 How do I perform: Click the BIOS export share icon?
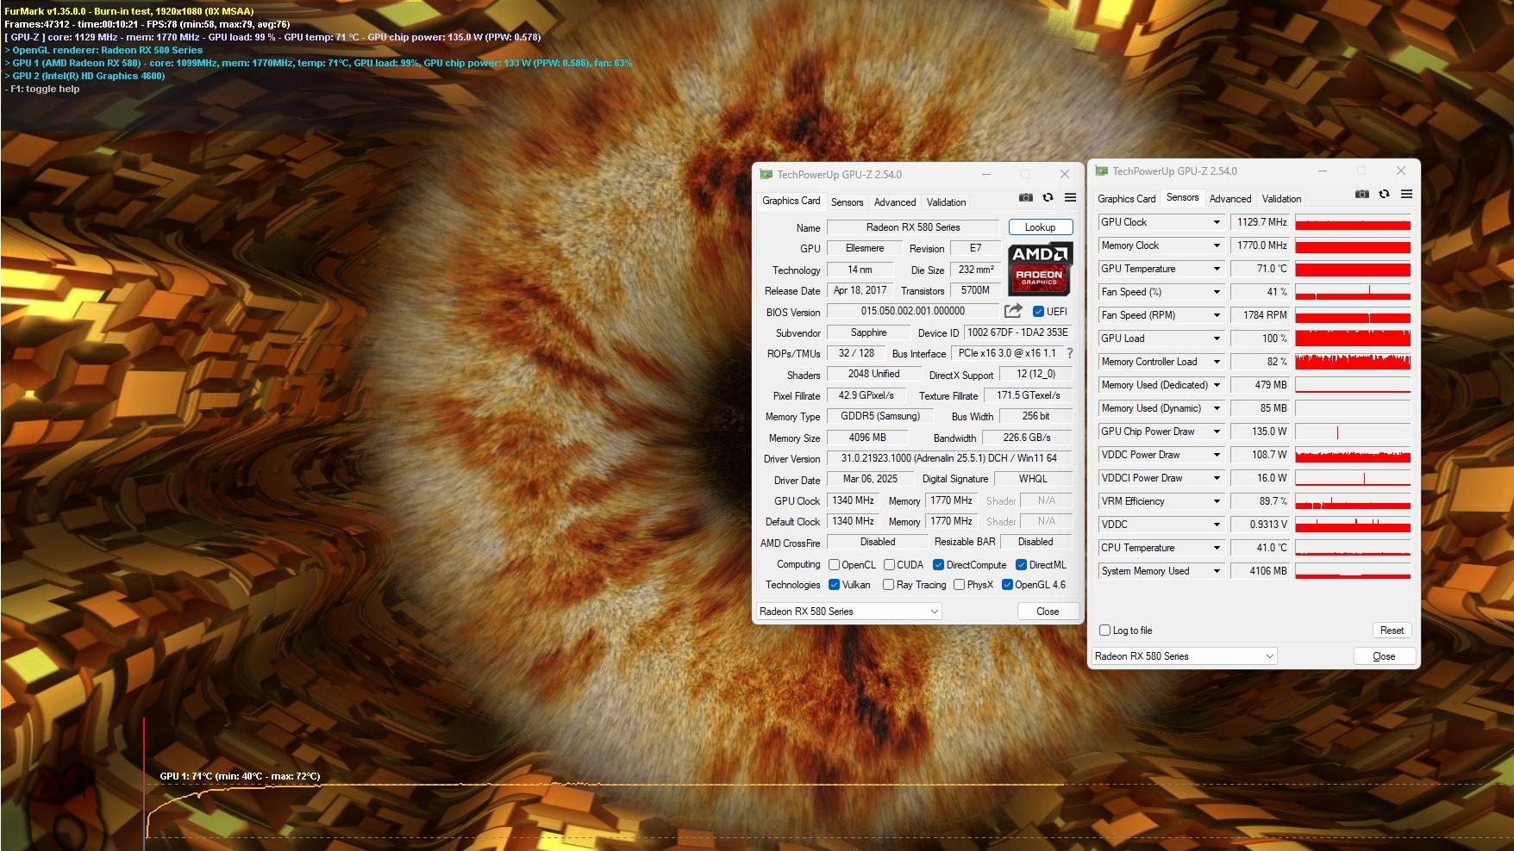point(1013,311)
